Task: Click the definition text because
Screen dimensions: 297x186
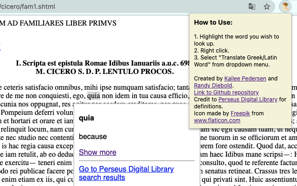Action: (x=93, y=136)
